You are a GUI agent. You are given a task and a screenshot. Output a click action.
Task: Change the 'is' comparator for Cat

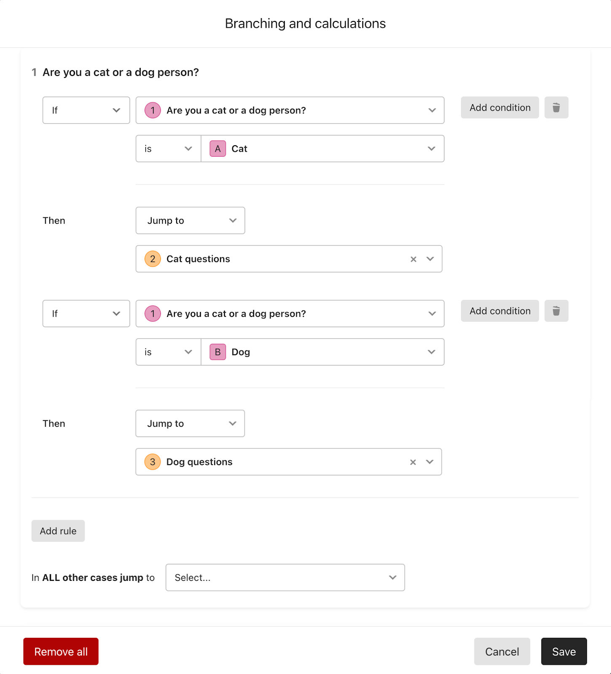(x=169, y=149)
